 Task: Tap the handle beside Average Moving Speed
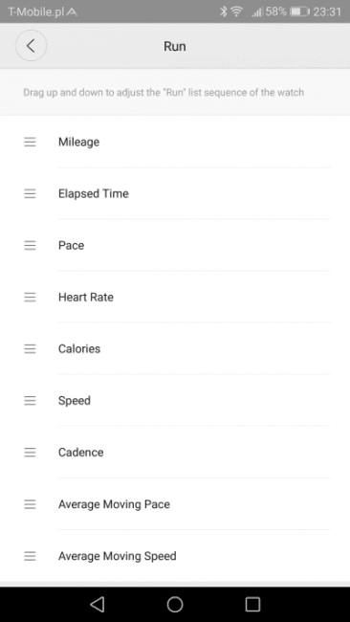(31, 556)
